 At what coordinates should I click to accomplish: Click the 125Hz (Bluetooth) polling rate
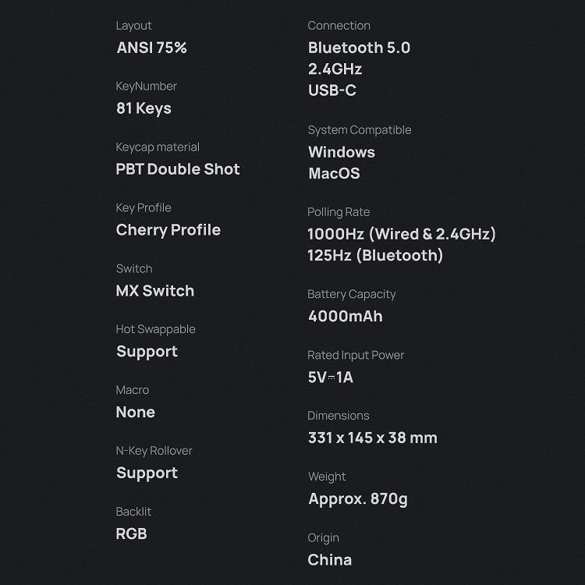click(374, 255)
